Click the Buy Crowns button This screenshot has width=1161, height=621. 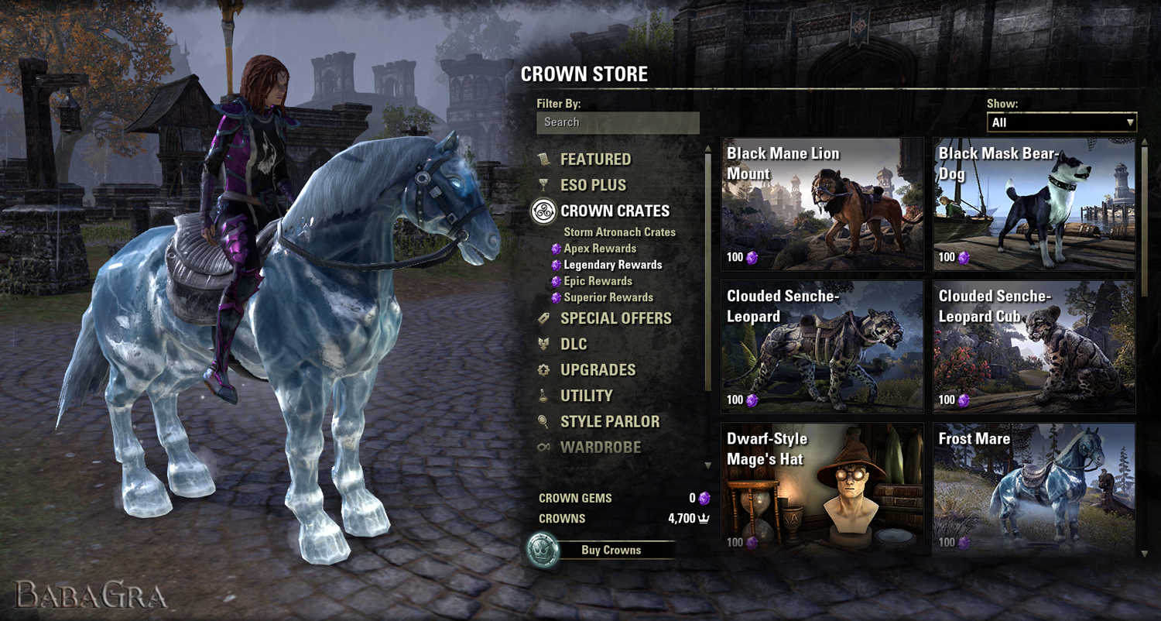pos(611,550)
